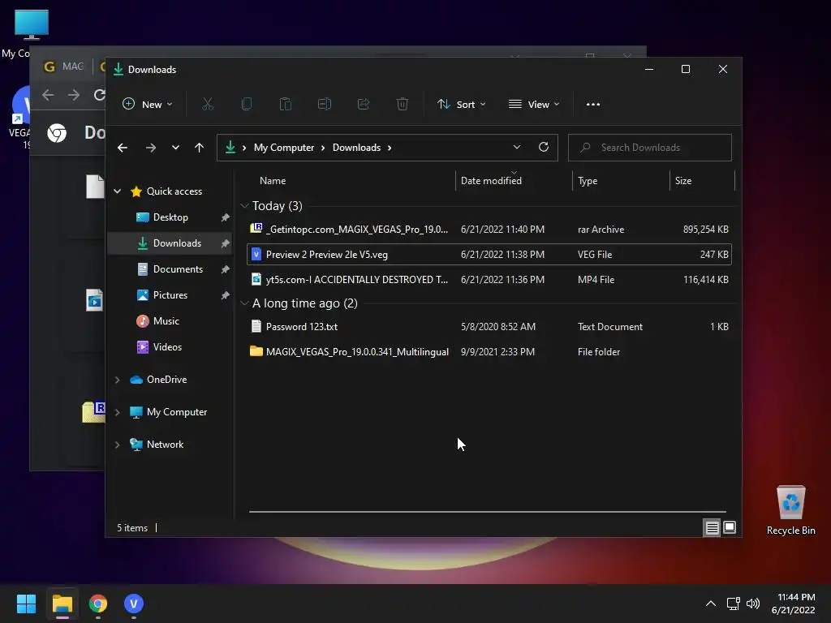Refresh the Downloads folder view
The width and height of the screenshot is (831, 623).
(x=543, y=148)
